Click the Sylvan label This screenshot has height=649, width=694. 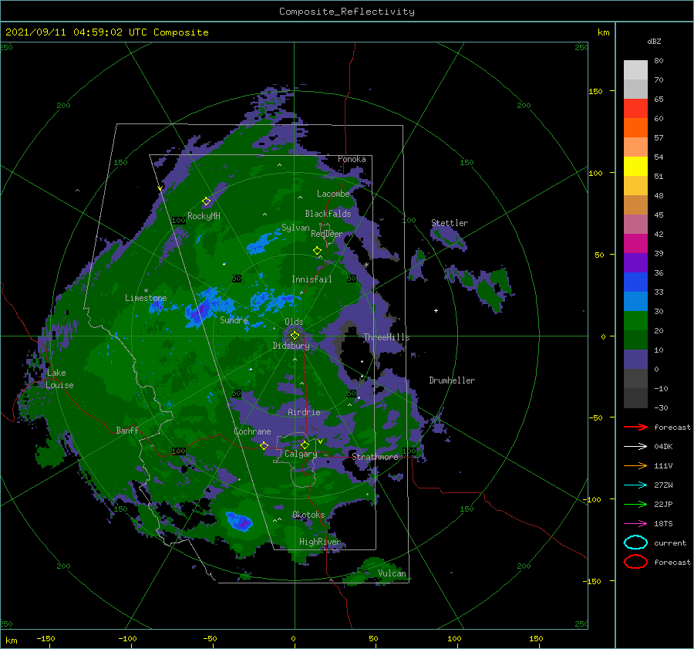(x=295, y=228)
